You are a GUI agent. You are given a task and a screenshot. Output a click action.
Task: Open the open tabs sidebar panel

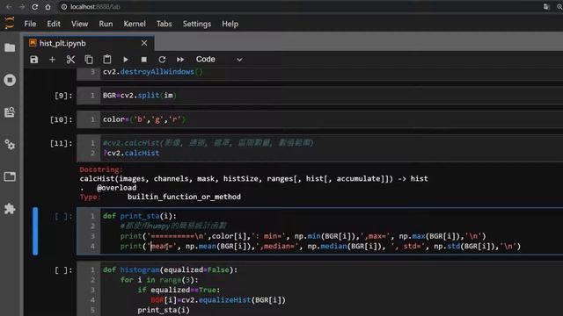[10, 176]
